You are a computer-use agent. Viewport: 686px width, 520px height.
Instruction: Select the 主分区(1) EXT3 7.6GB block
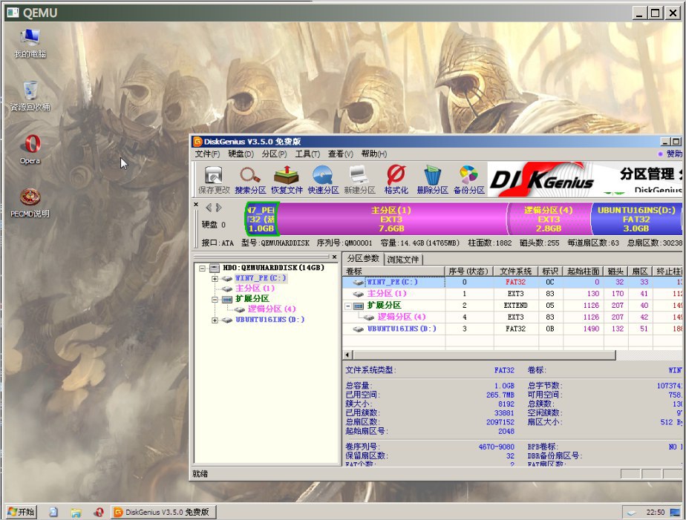[x=391, y=219]
